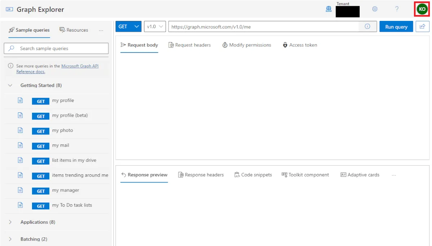Click the globe sovereign cloud icon
432x246 pixels.
coord(328,9)
